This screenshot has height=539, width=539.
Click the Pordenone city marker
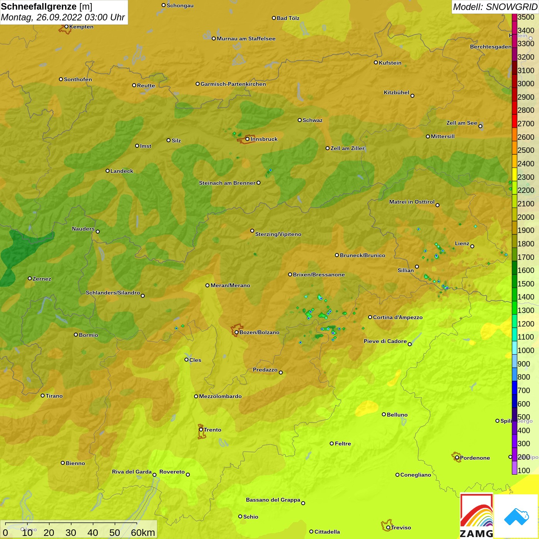(457, 458)
